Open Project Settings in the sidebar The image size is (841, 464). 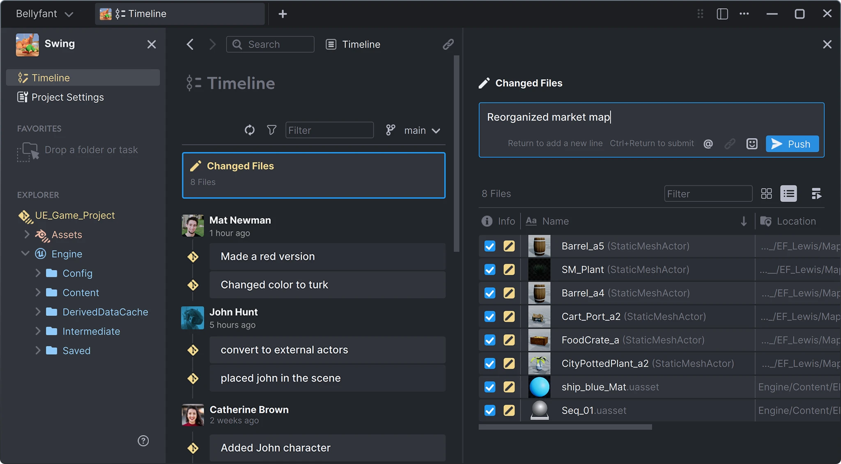coord(68,97)
